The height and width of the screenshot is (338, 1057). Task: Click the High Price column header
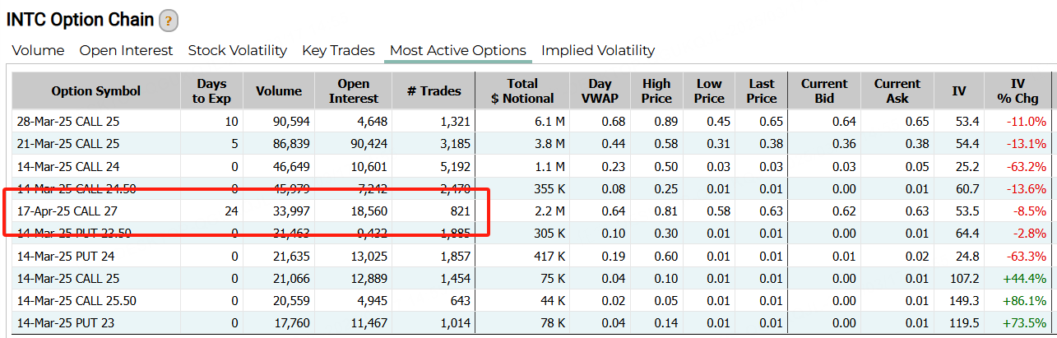coord(656,91)
